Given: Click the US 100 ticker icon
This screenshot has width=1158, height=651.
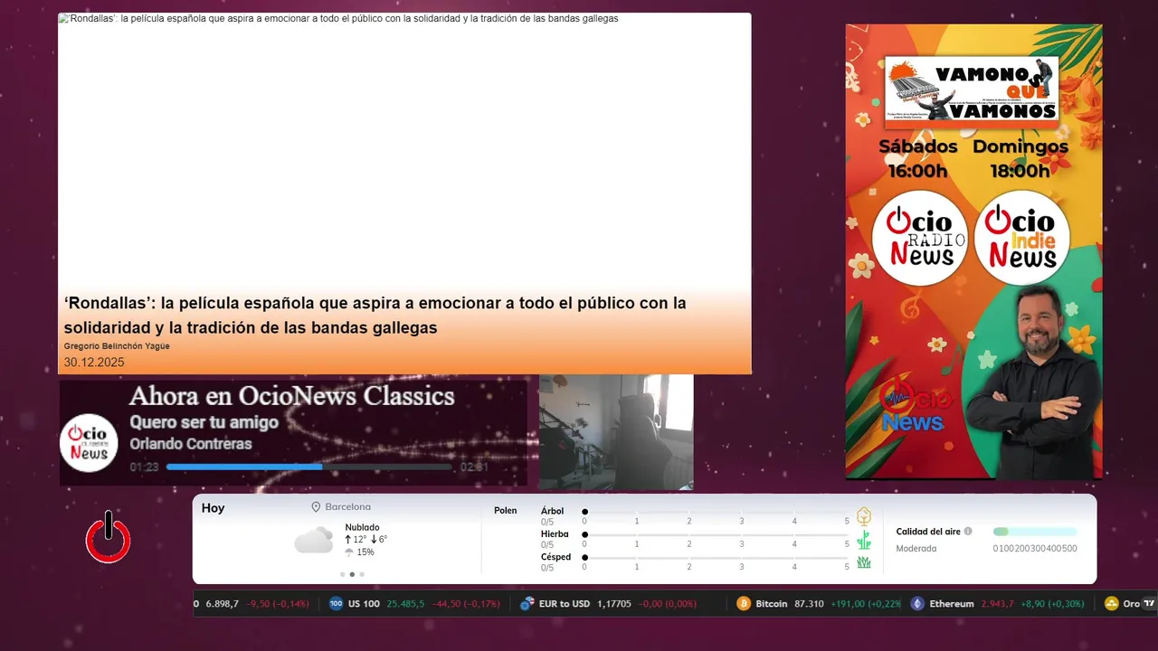Looking at the screenshot, I should coord(336,604).
